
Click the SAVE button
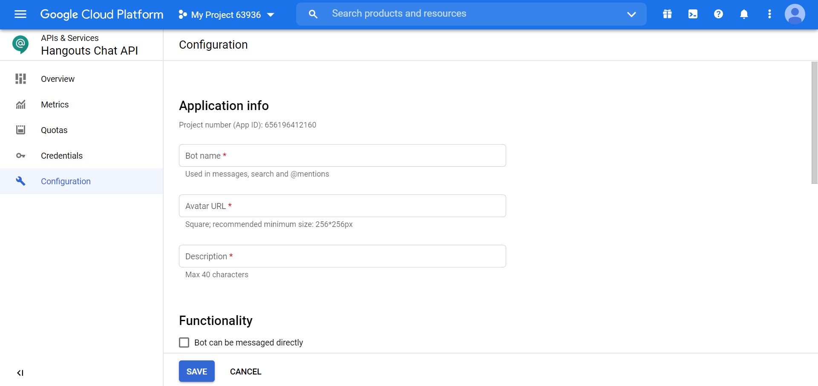click(197, 371)
